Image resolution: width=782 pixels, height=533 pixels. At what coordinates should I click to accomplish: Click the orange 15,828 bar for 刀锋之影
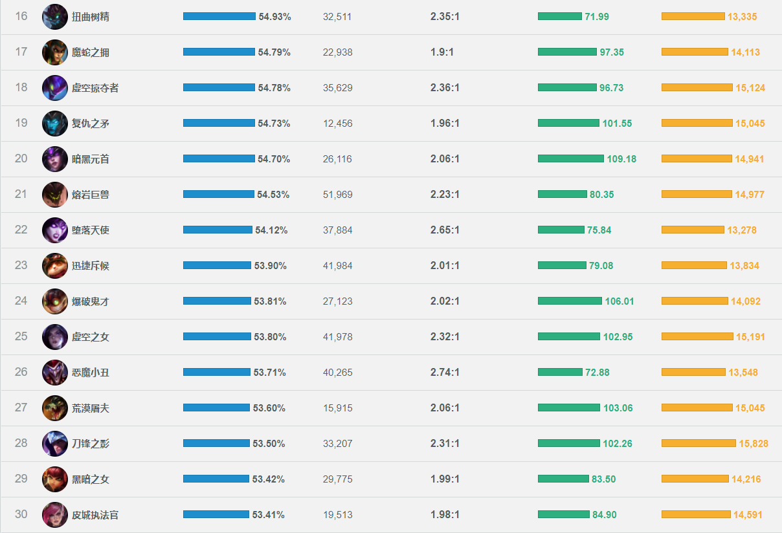(698, 444)
